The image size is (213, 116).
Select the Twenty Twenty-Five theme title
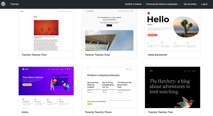(x=34, y=55)
